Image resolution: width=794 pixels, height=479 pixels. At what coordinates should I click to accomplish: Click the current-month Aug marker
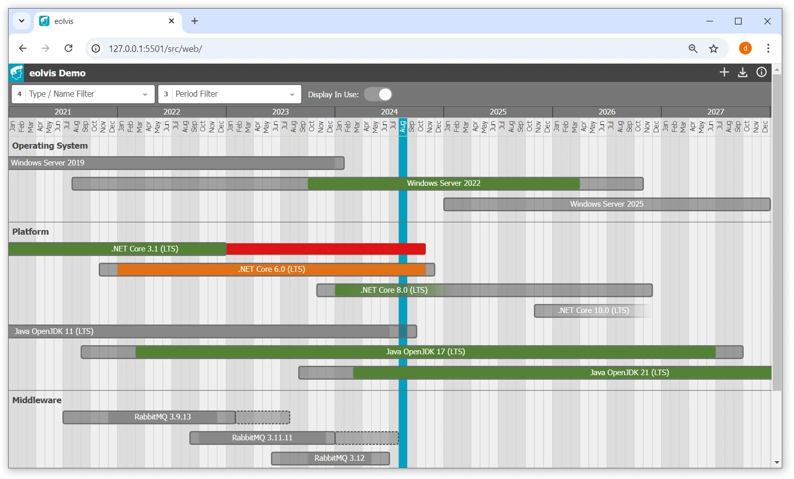[403, 126]
